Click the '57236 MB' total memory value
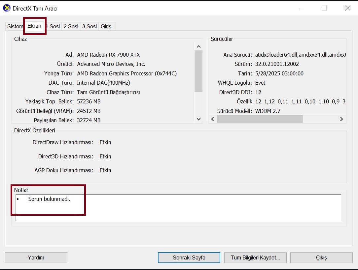The height and width of the screenshot is (270, 358). click(89, 101)
